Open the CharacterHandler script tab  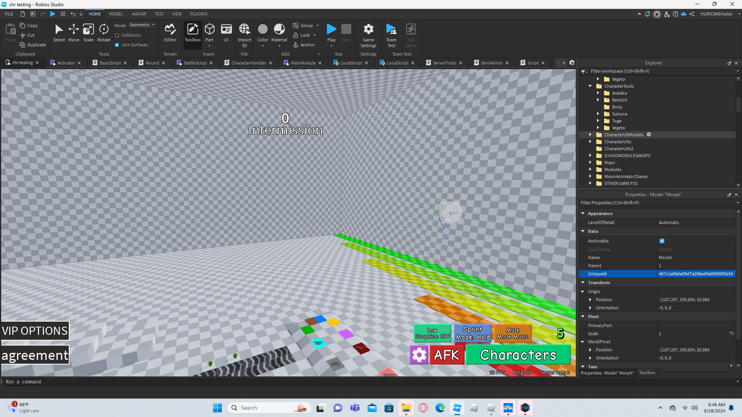tap(248, 63)
